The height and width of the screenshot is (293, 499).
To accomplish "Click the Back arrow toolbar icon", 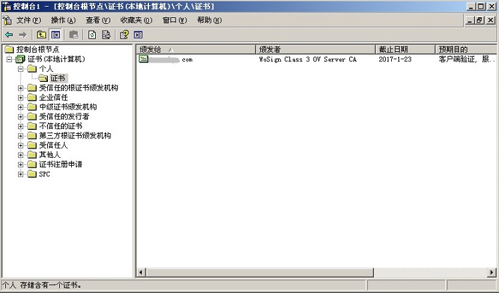I will pyautogui.click(x=9, y=35).
